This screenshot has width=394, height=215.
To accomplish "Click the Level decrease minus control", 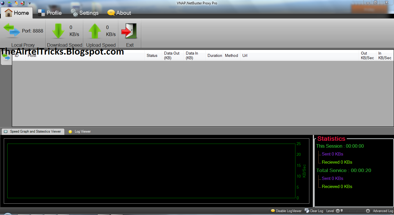I will click(338, 211).
